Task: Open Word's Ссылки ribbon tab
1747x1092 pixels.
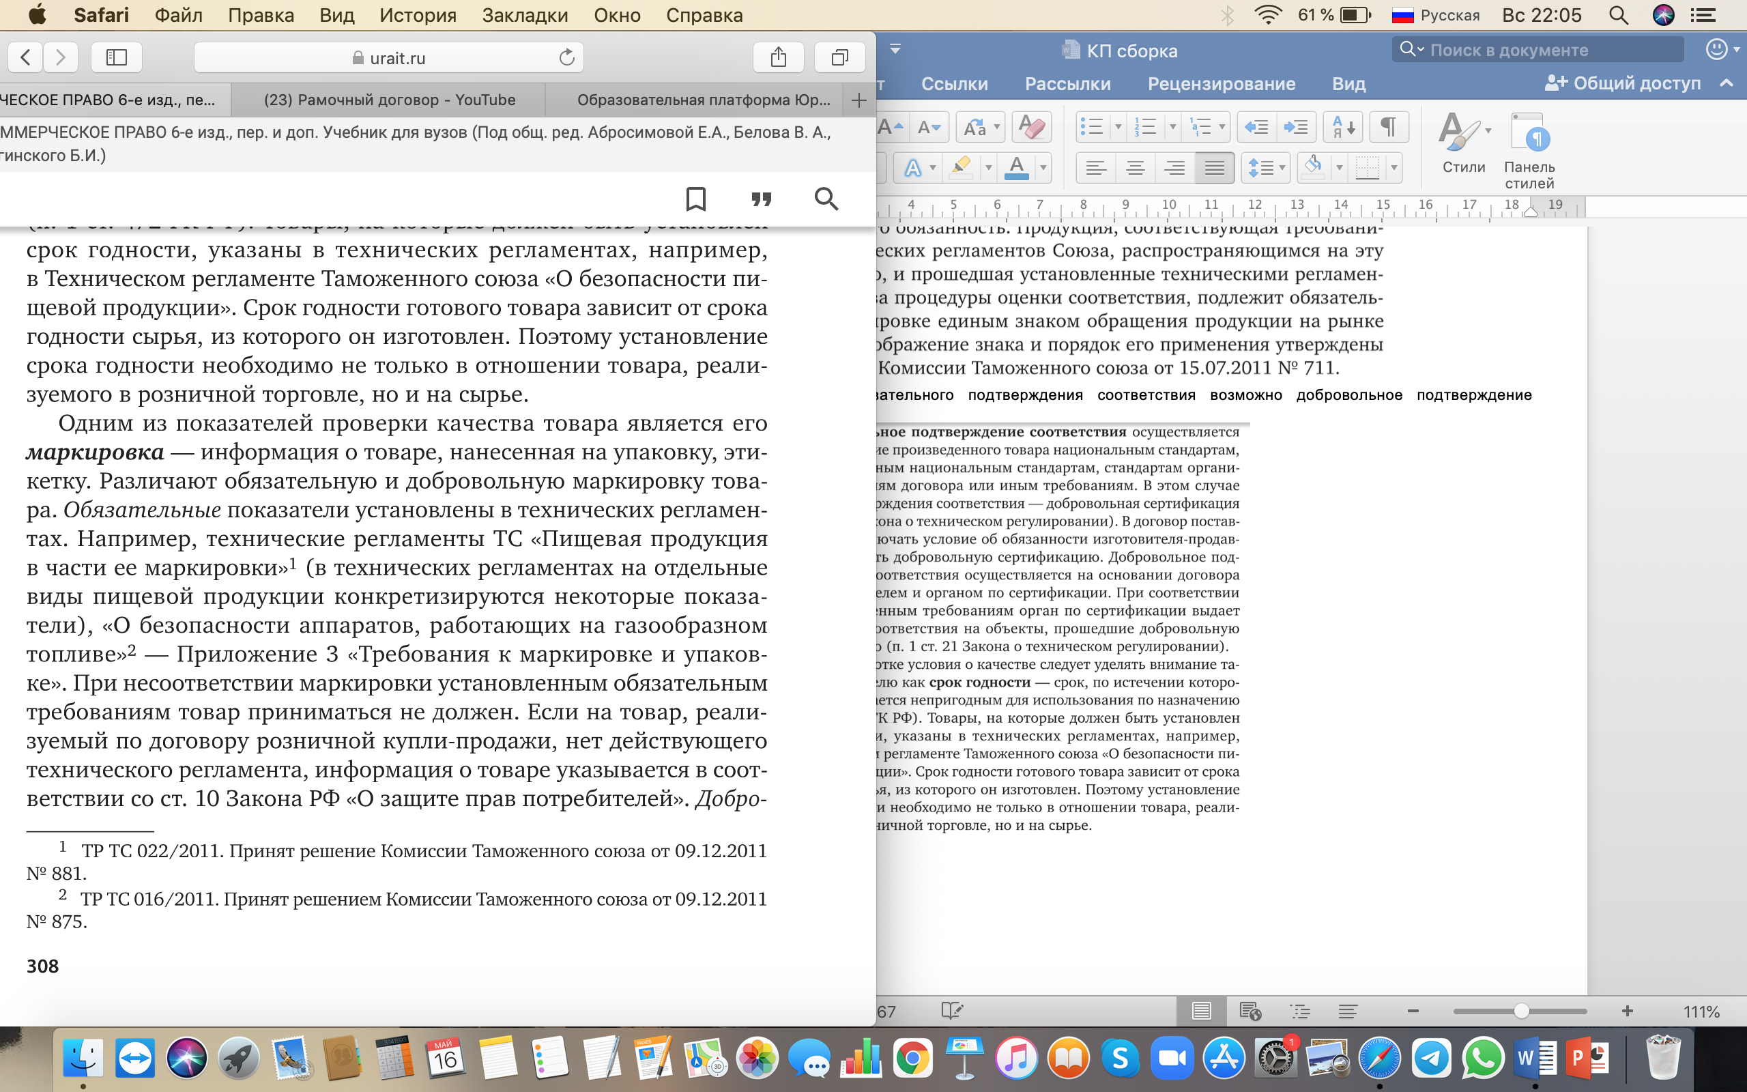Action: coord(954,84)
